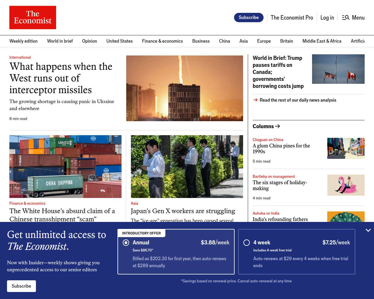
Task: Navigate to United States section
Action: [120, 41]
